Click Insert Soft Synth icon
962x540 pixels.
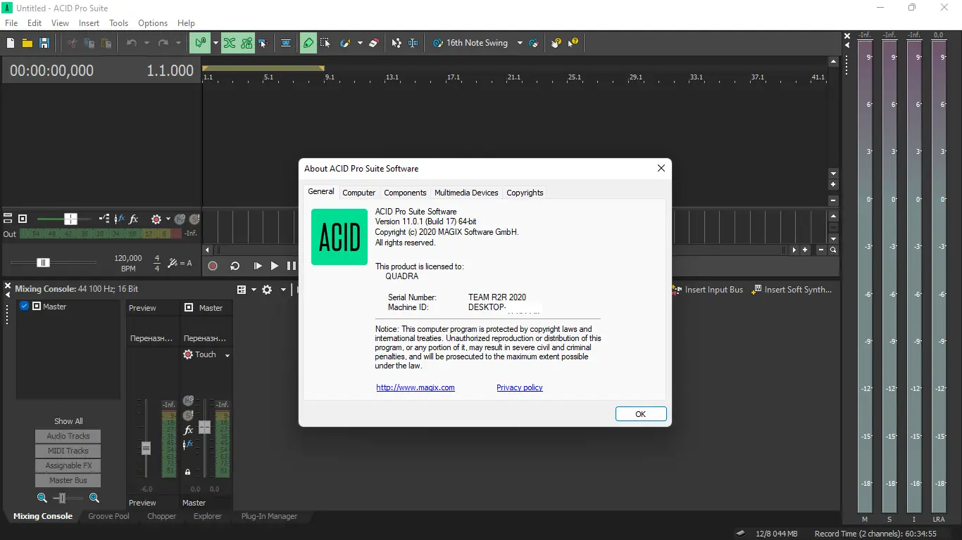coord(757,290)
